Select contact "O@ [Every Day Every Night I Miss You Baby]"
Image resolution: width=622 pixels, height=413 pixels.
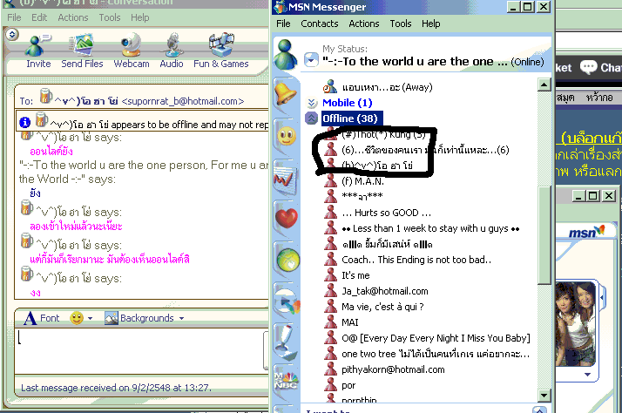click(436, 338)
